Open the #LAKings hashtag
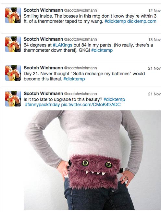 coord(63,45)
